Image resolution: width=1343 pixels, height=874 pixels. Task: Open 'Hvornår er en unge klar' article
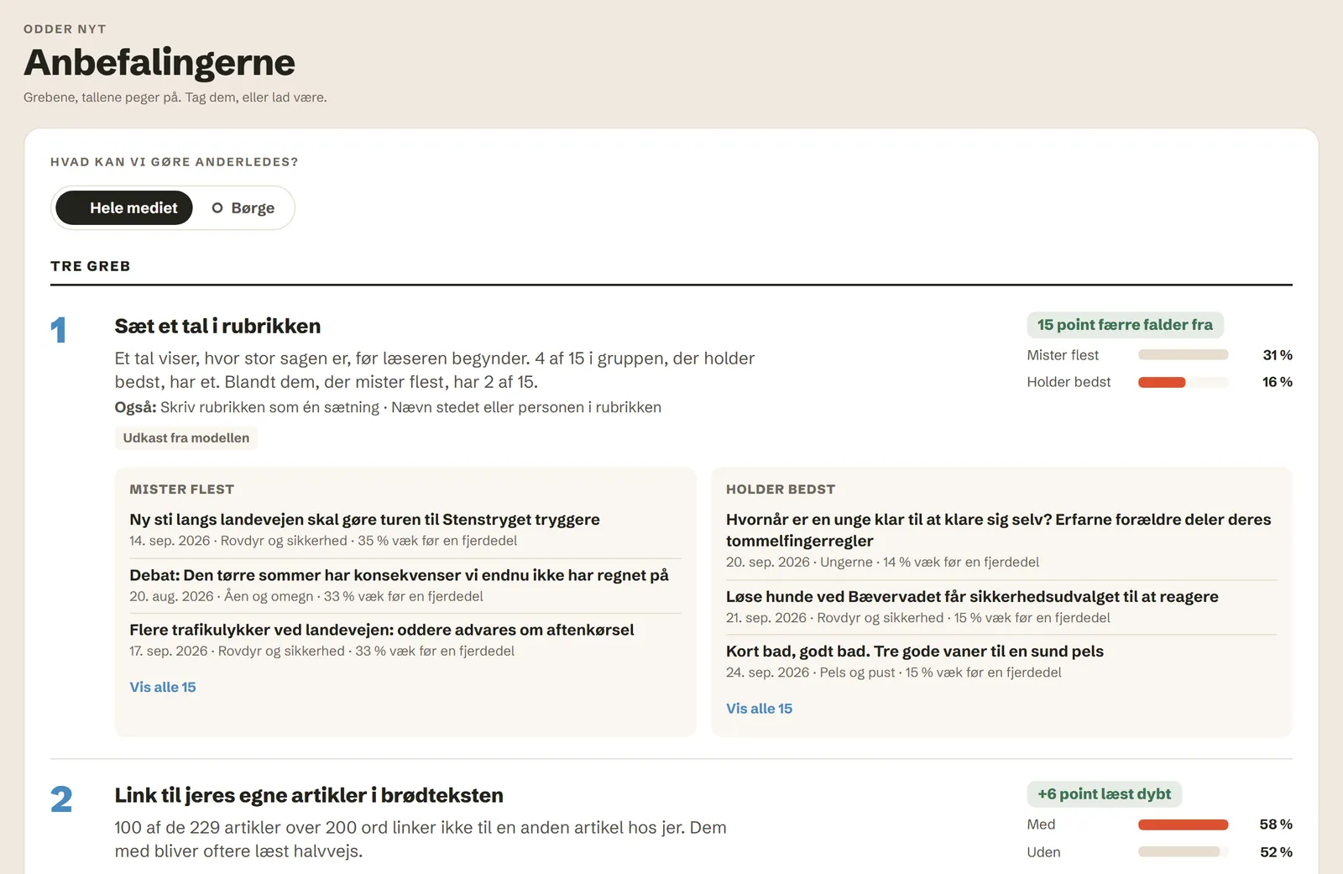pyautogui.click(x=998, y=530)
